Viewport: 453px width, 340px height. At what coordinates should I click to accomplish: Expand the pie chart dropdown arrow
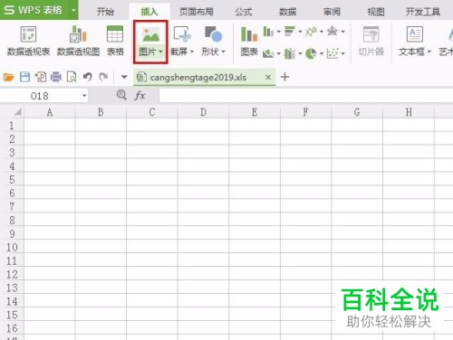pyautogui.click(x=322, y=53)
